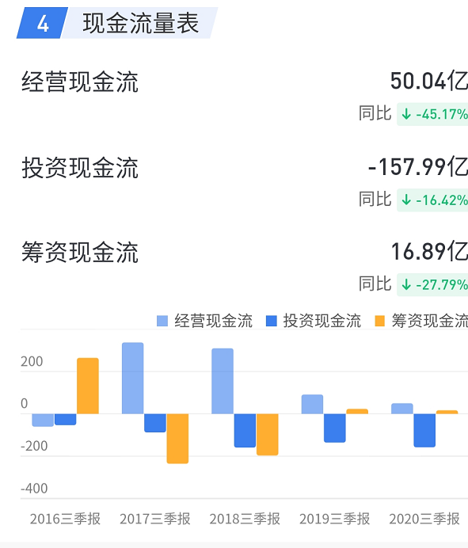Image resolution: width=468 pixels, height=548 pixels.
Task: Click the 2019 orange financing bar
Action: [357, 411]
